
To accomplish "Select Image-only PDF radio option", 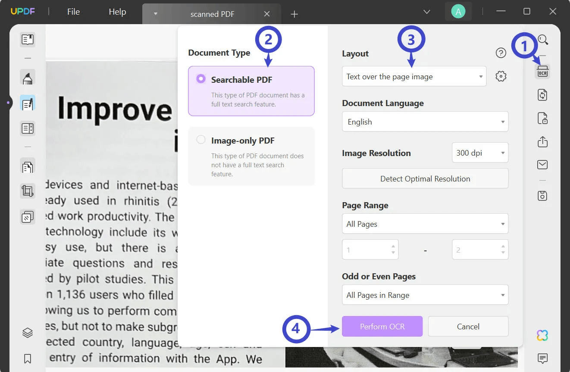I will [x=200, y=140].
